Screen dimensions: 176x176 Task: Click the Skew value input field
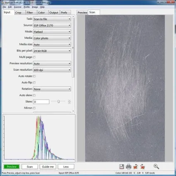point(41,102)
